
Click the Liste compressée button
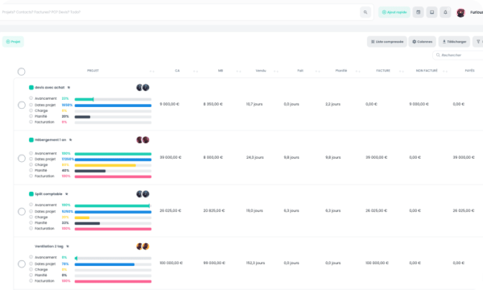(x=387, y=42)
